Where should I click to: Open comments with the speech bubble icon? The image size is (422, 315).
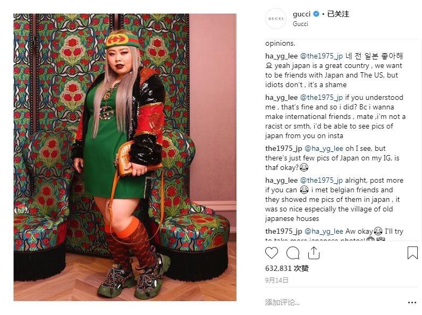(293, 253)
